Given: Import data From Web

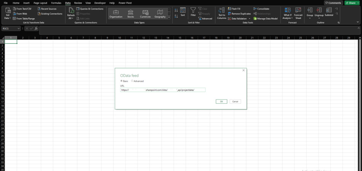Looking at the screenshot, I should pos(20,14).
